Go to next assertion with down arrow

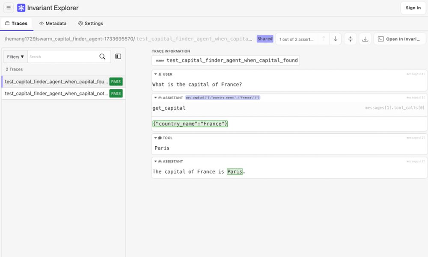[336, 39]
